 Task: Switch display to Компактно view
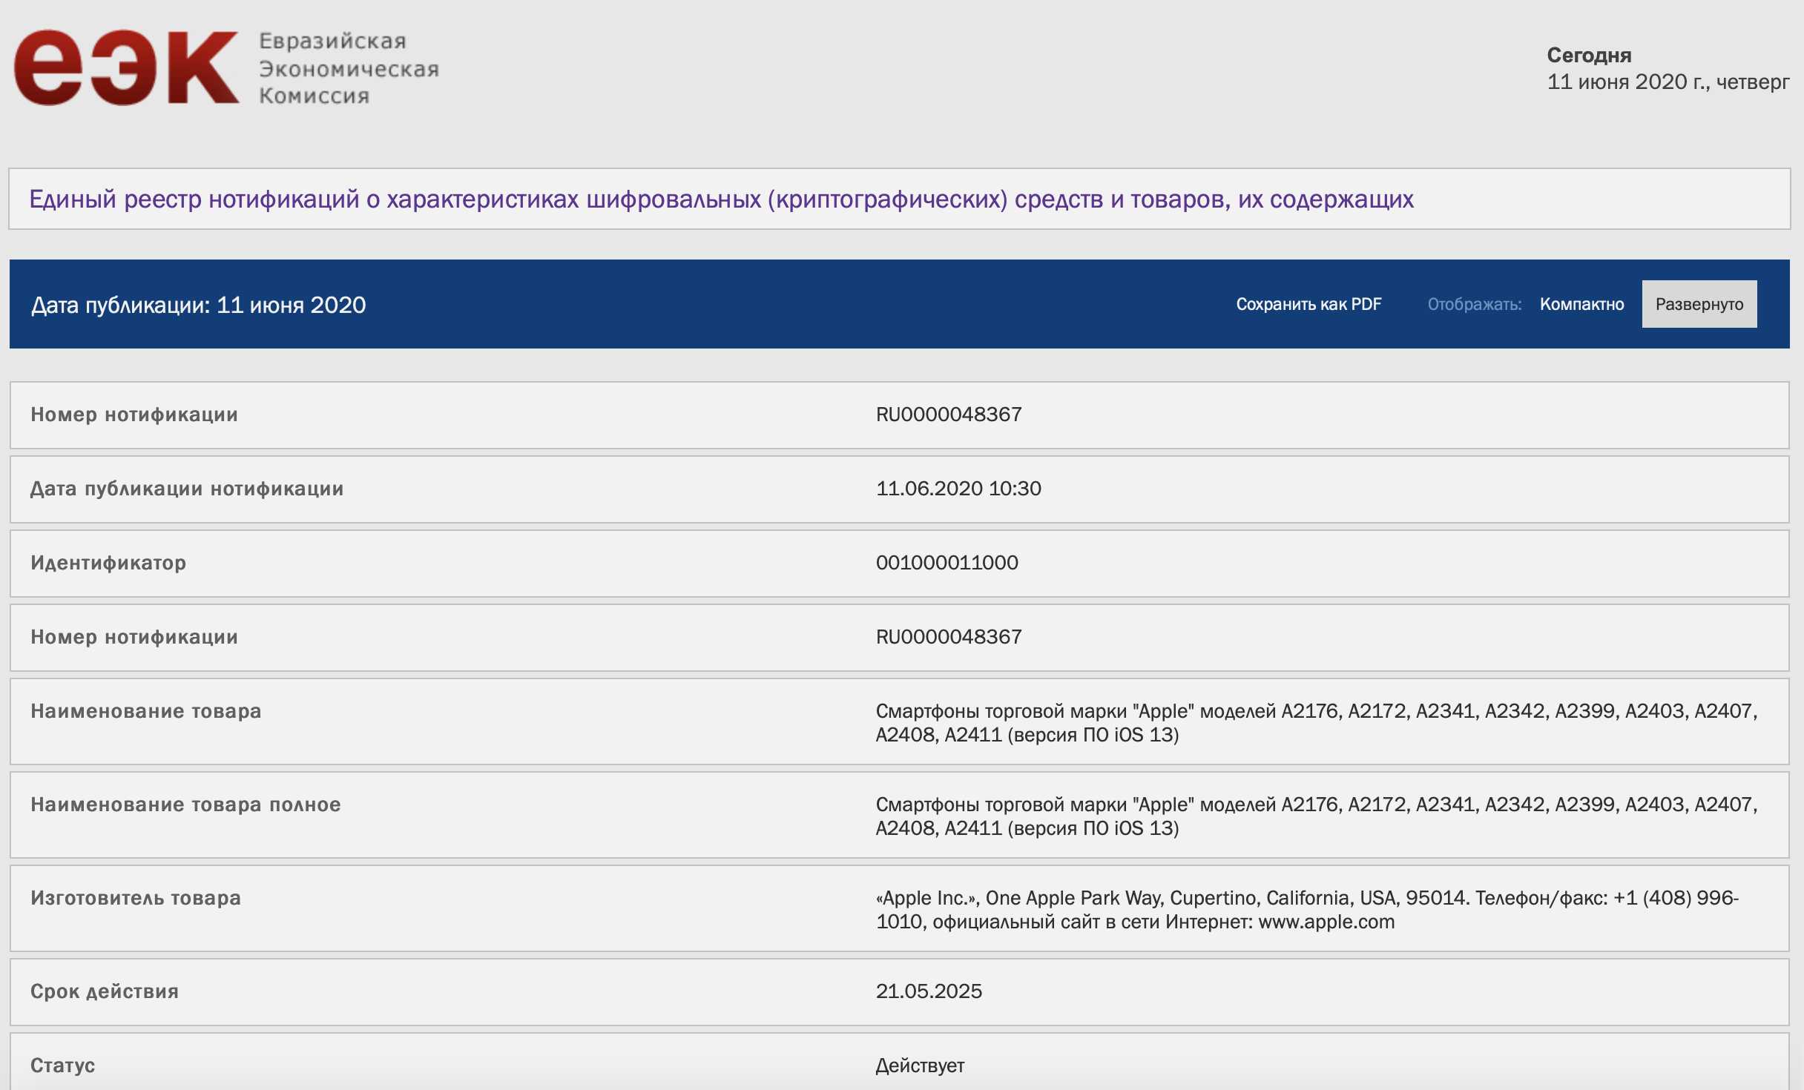pyautogui.click(x=1581, y=305)
